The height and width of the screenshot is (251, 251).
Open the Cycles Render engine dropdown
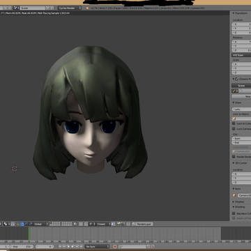(70, 8)
